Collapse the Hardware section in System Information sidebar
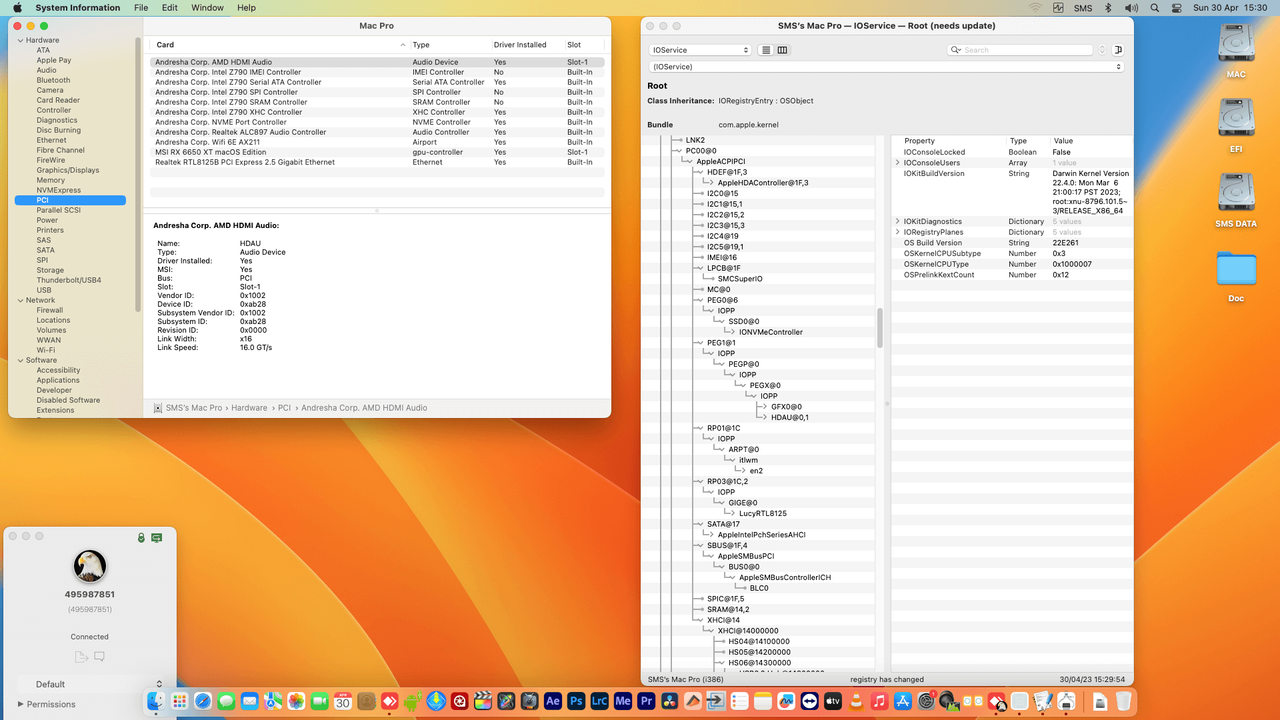This screenshot has height=720, width=1280. [x=20, y=41]
